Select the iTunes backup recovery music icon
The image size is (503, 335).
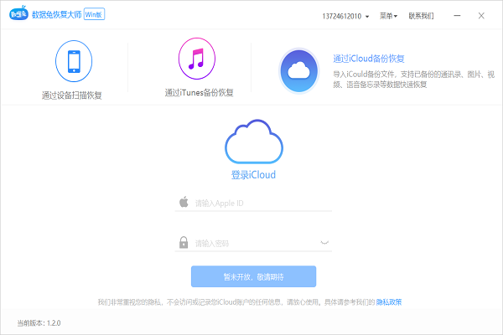tap(197, 59)
